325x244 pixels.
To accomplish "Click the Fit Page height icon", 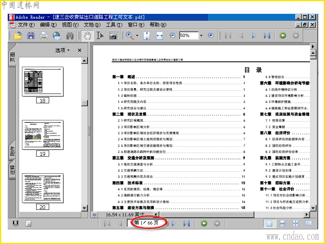I will point(147,36).
